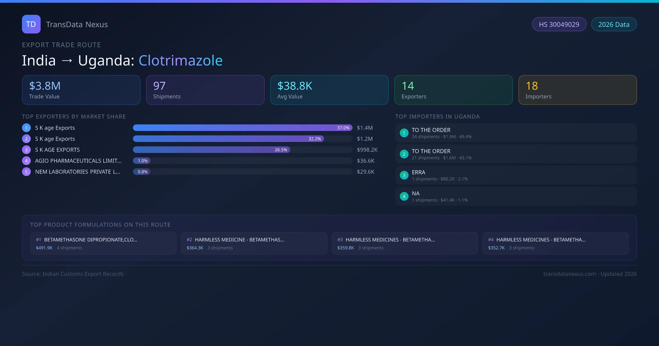659x346 pixels.
Task: Click the green rank 4 NA badge
Action: click(404, 196)
